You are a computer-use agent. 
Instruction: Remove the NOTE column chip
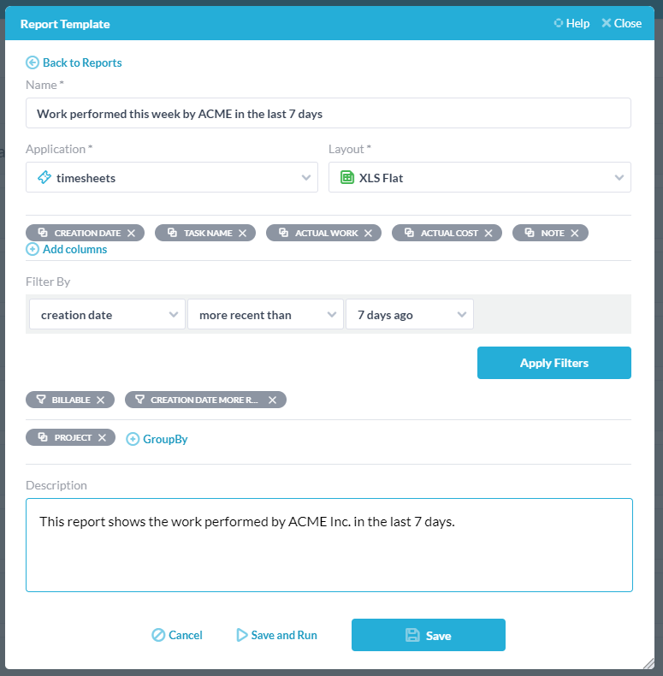point(575,234)
